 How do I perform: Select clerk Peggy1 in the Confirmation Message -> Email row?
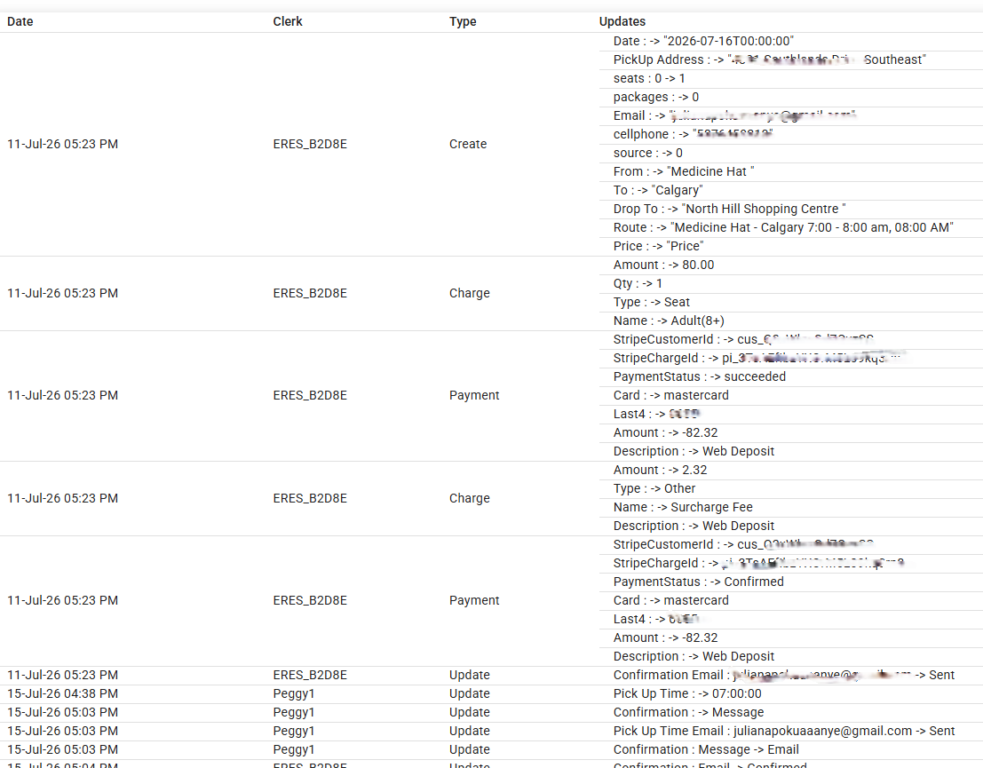pos(293,750)
